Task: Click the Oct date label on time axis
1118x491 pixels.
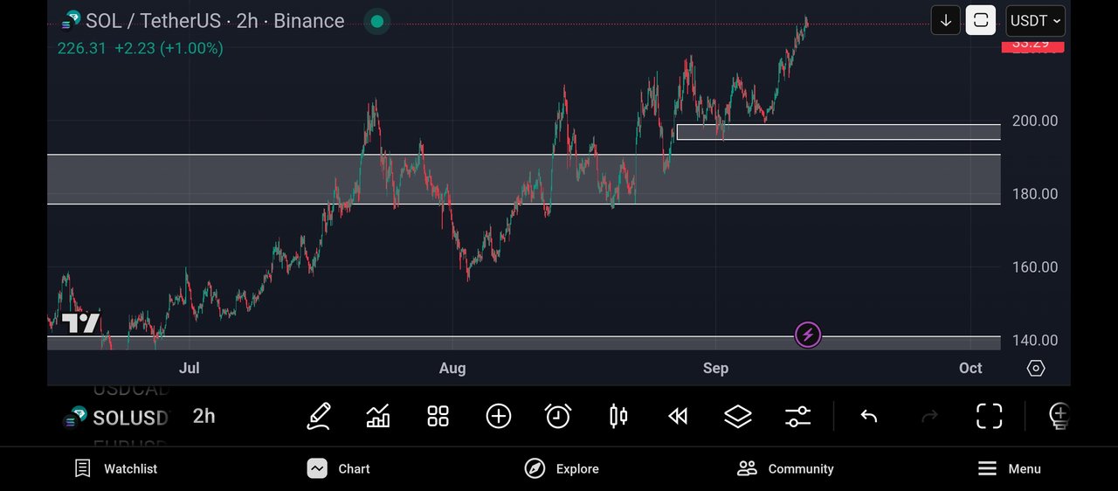Action: point(970,369)
